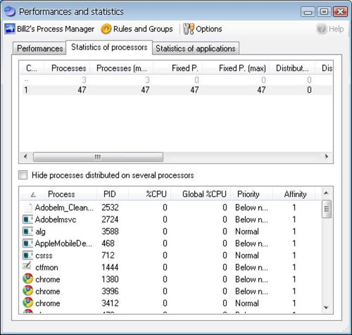The width and height of the screenshot is (352, 335).
Task: Click the horizontal scrollbar thumb in processor table
Action: [x=98, y=157]
